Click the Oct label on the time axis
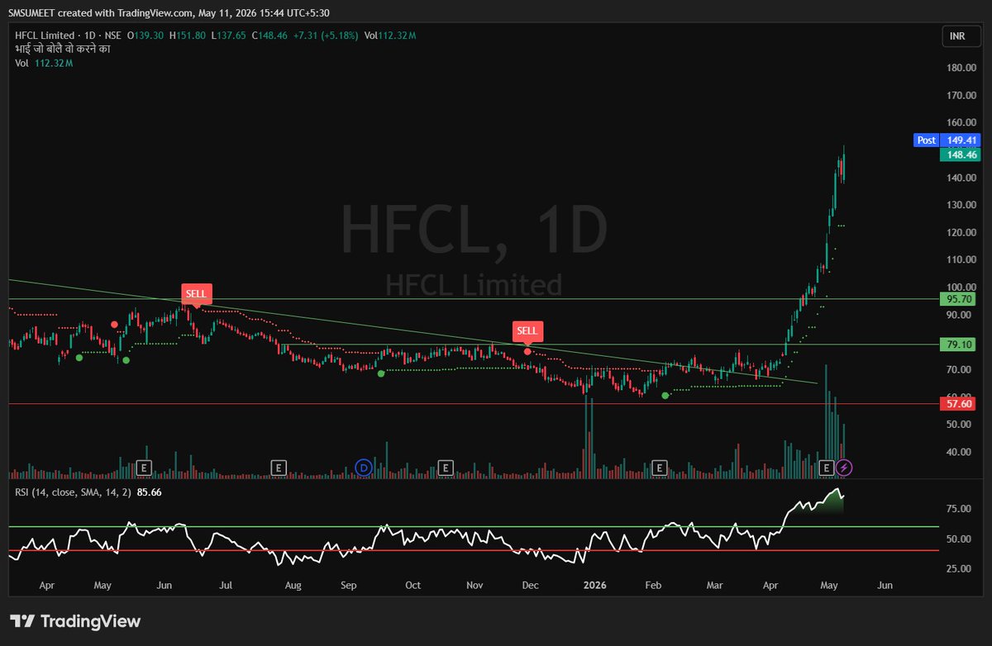 (413, 585)
